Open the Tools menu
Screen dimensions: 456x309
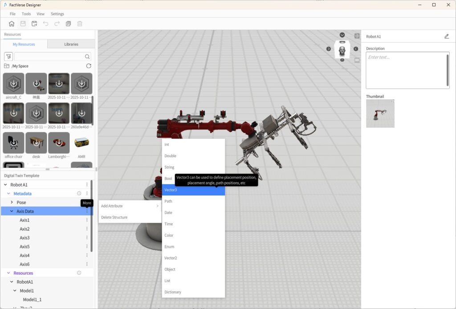pyautogui.click(x=26, y=14)
